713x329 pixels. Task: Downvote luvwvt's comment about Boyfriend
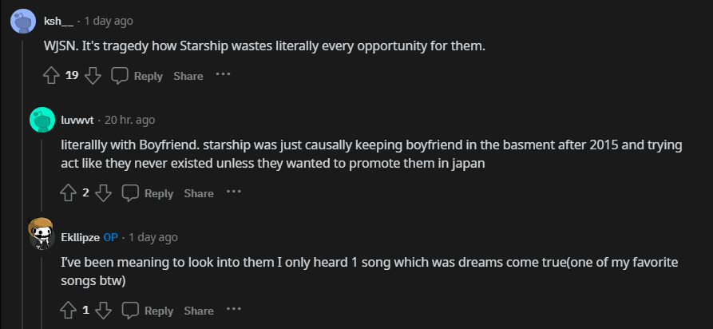(x=103, y=193)
